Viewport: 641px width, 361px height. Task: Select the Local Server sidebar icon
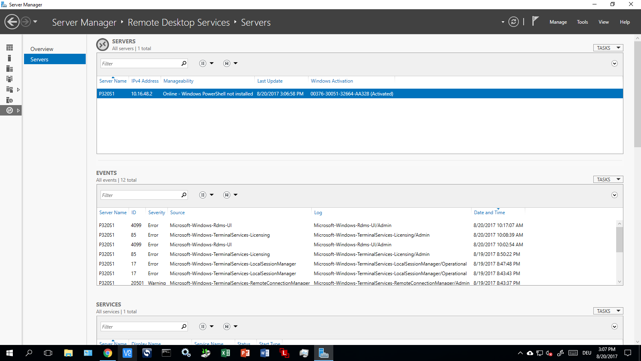[x=10, y=58]
